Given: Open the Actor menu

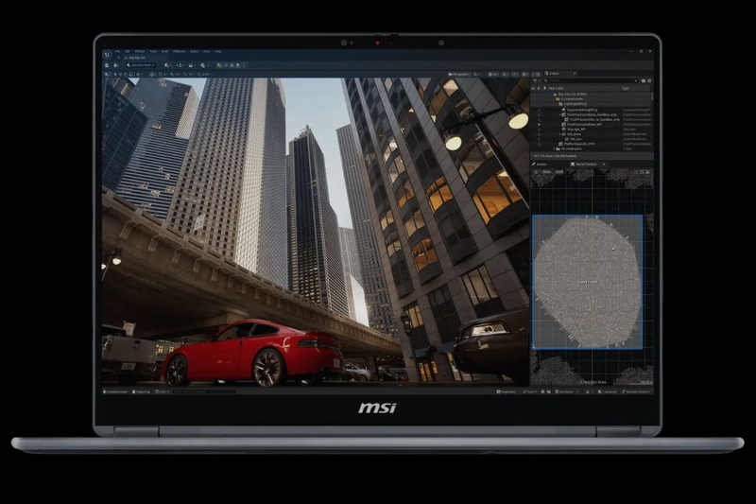Looking at the screenshot, I should 206,51.
